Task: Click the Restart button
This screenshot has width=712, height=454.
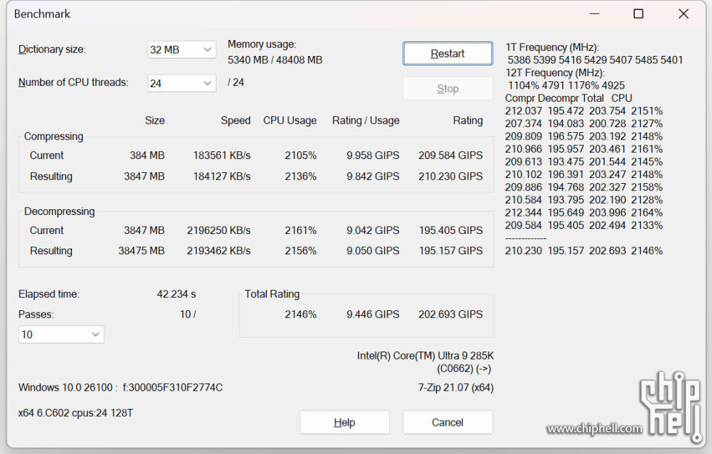Action: [x=448, y=54]
